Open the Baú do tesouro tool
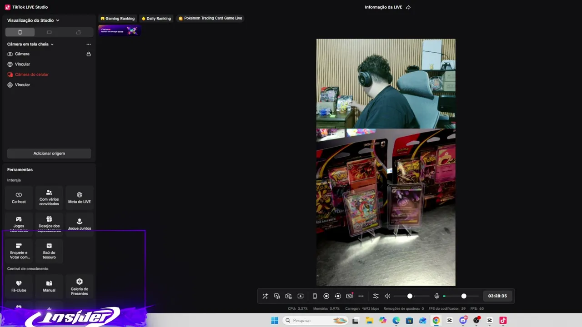The width and height of the screenshot is (582, 327). pos(49,251)
